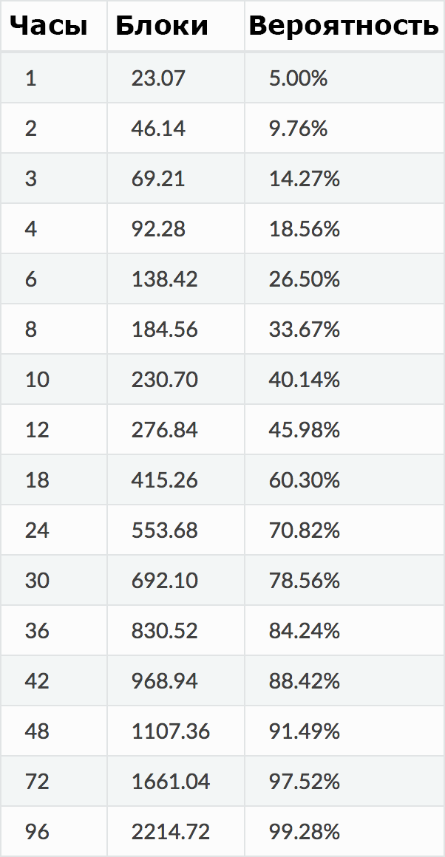Click the Блоки column header
This screenshot has height=857, width=445.
point(162,26)
